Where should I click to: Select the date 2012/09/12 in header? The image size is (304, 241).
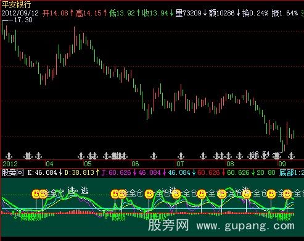[20, 13]
